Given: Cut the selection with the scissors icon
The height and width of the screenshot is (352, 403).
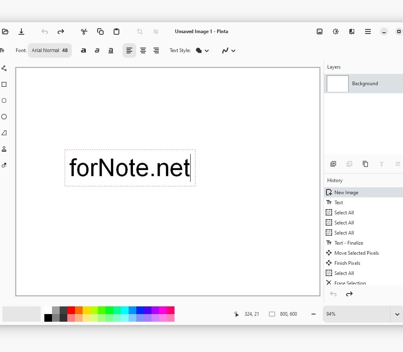Looking at the screenshot, I should point(84,31).
